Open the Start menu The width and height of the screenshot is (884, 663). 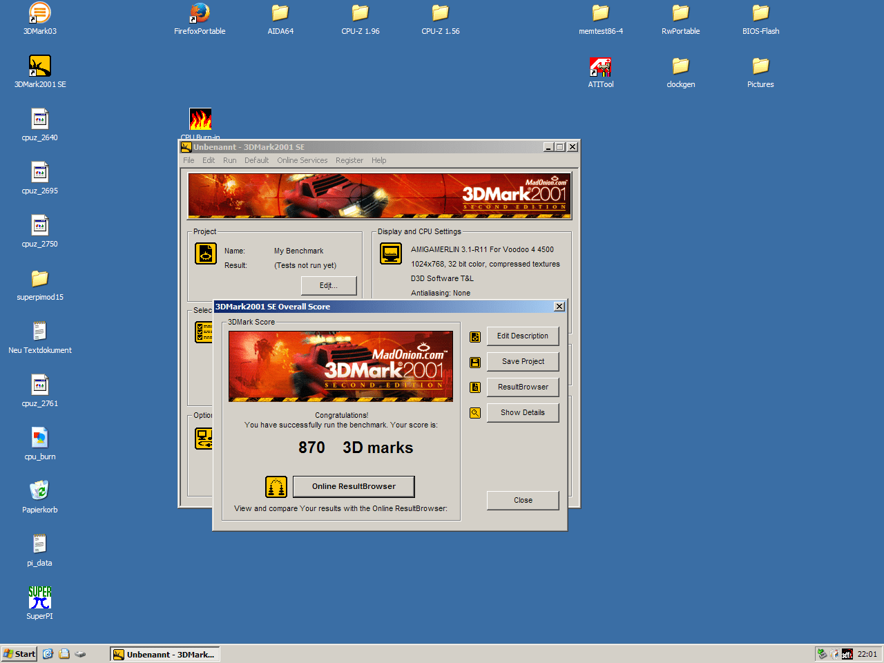19,654
